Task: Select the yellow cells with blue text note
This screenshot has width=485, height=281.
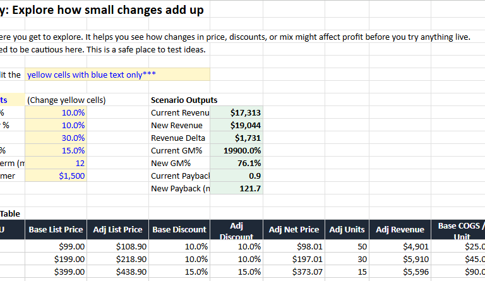Action: (117, 75)
